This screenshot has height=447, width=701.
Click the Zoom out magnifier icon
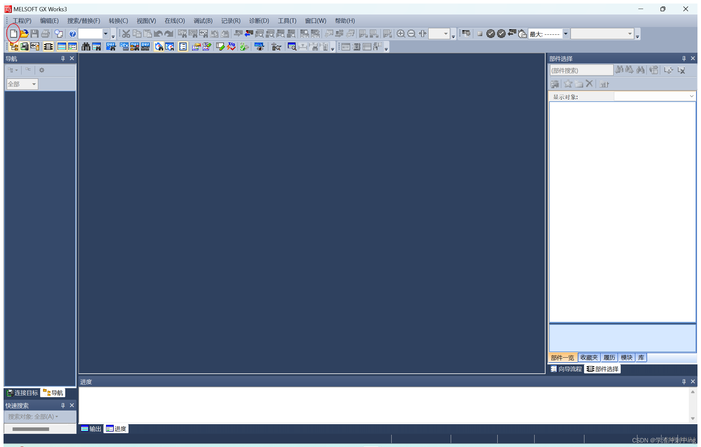[411, 33]
